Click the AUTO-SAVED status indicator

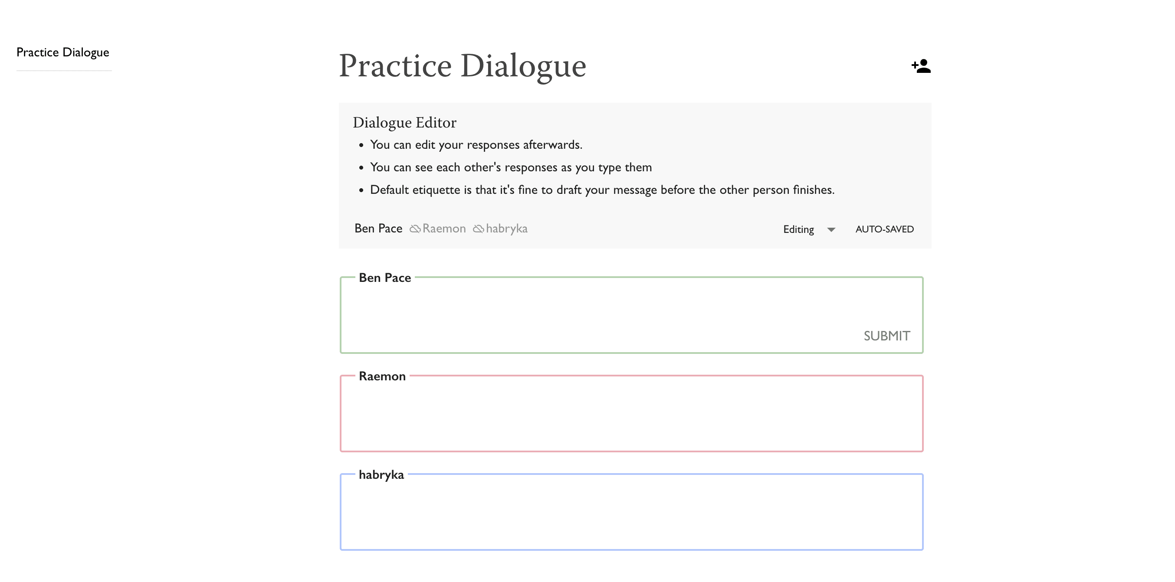tap(884, 229)
